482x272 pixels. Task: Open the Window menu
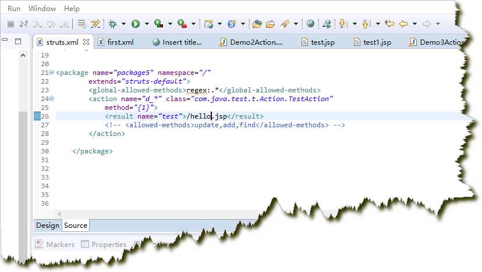pyautogui.click(x=42, y=9)
